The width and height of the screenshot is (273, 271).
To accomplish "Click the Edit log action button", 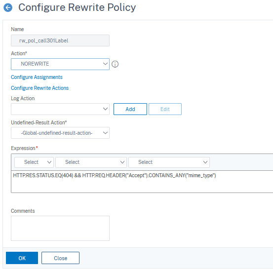I will pyautogui.click(x=165, y=109).
